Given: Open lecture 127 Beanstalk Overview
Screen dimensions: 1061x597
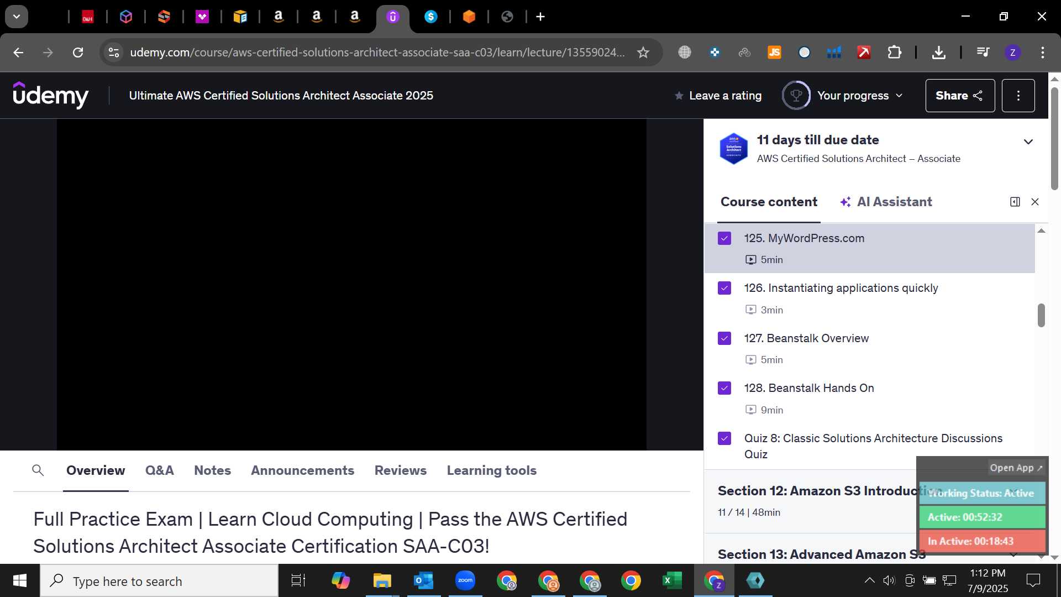Looking at the screenshot, I should click(x=869, y=348).
